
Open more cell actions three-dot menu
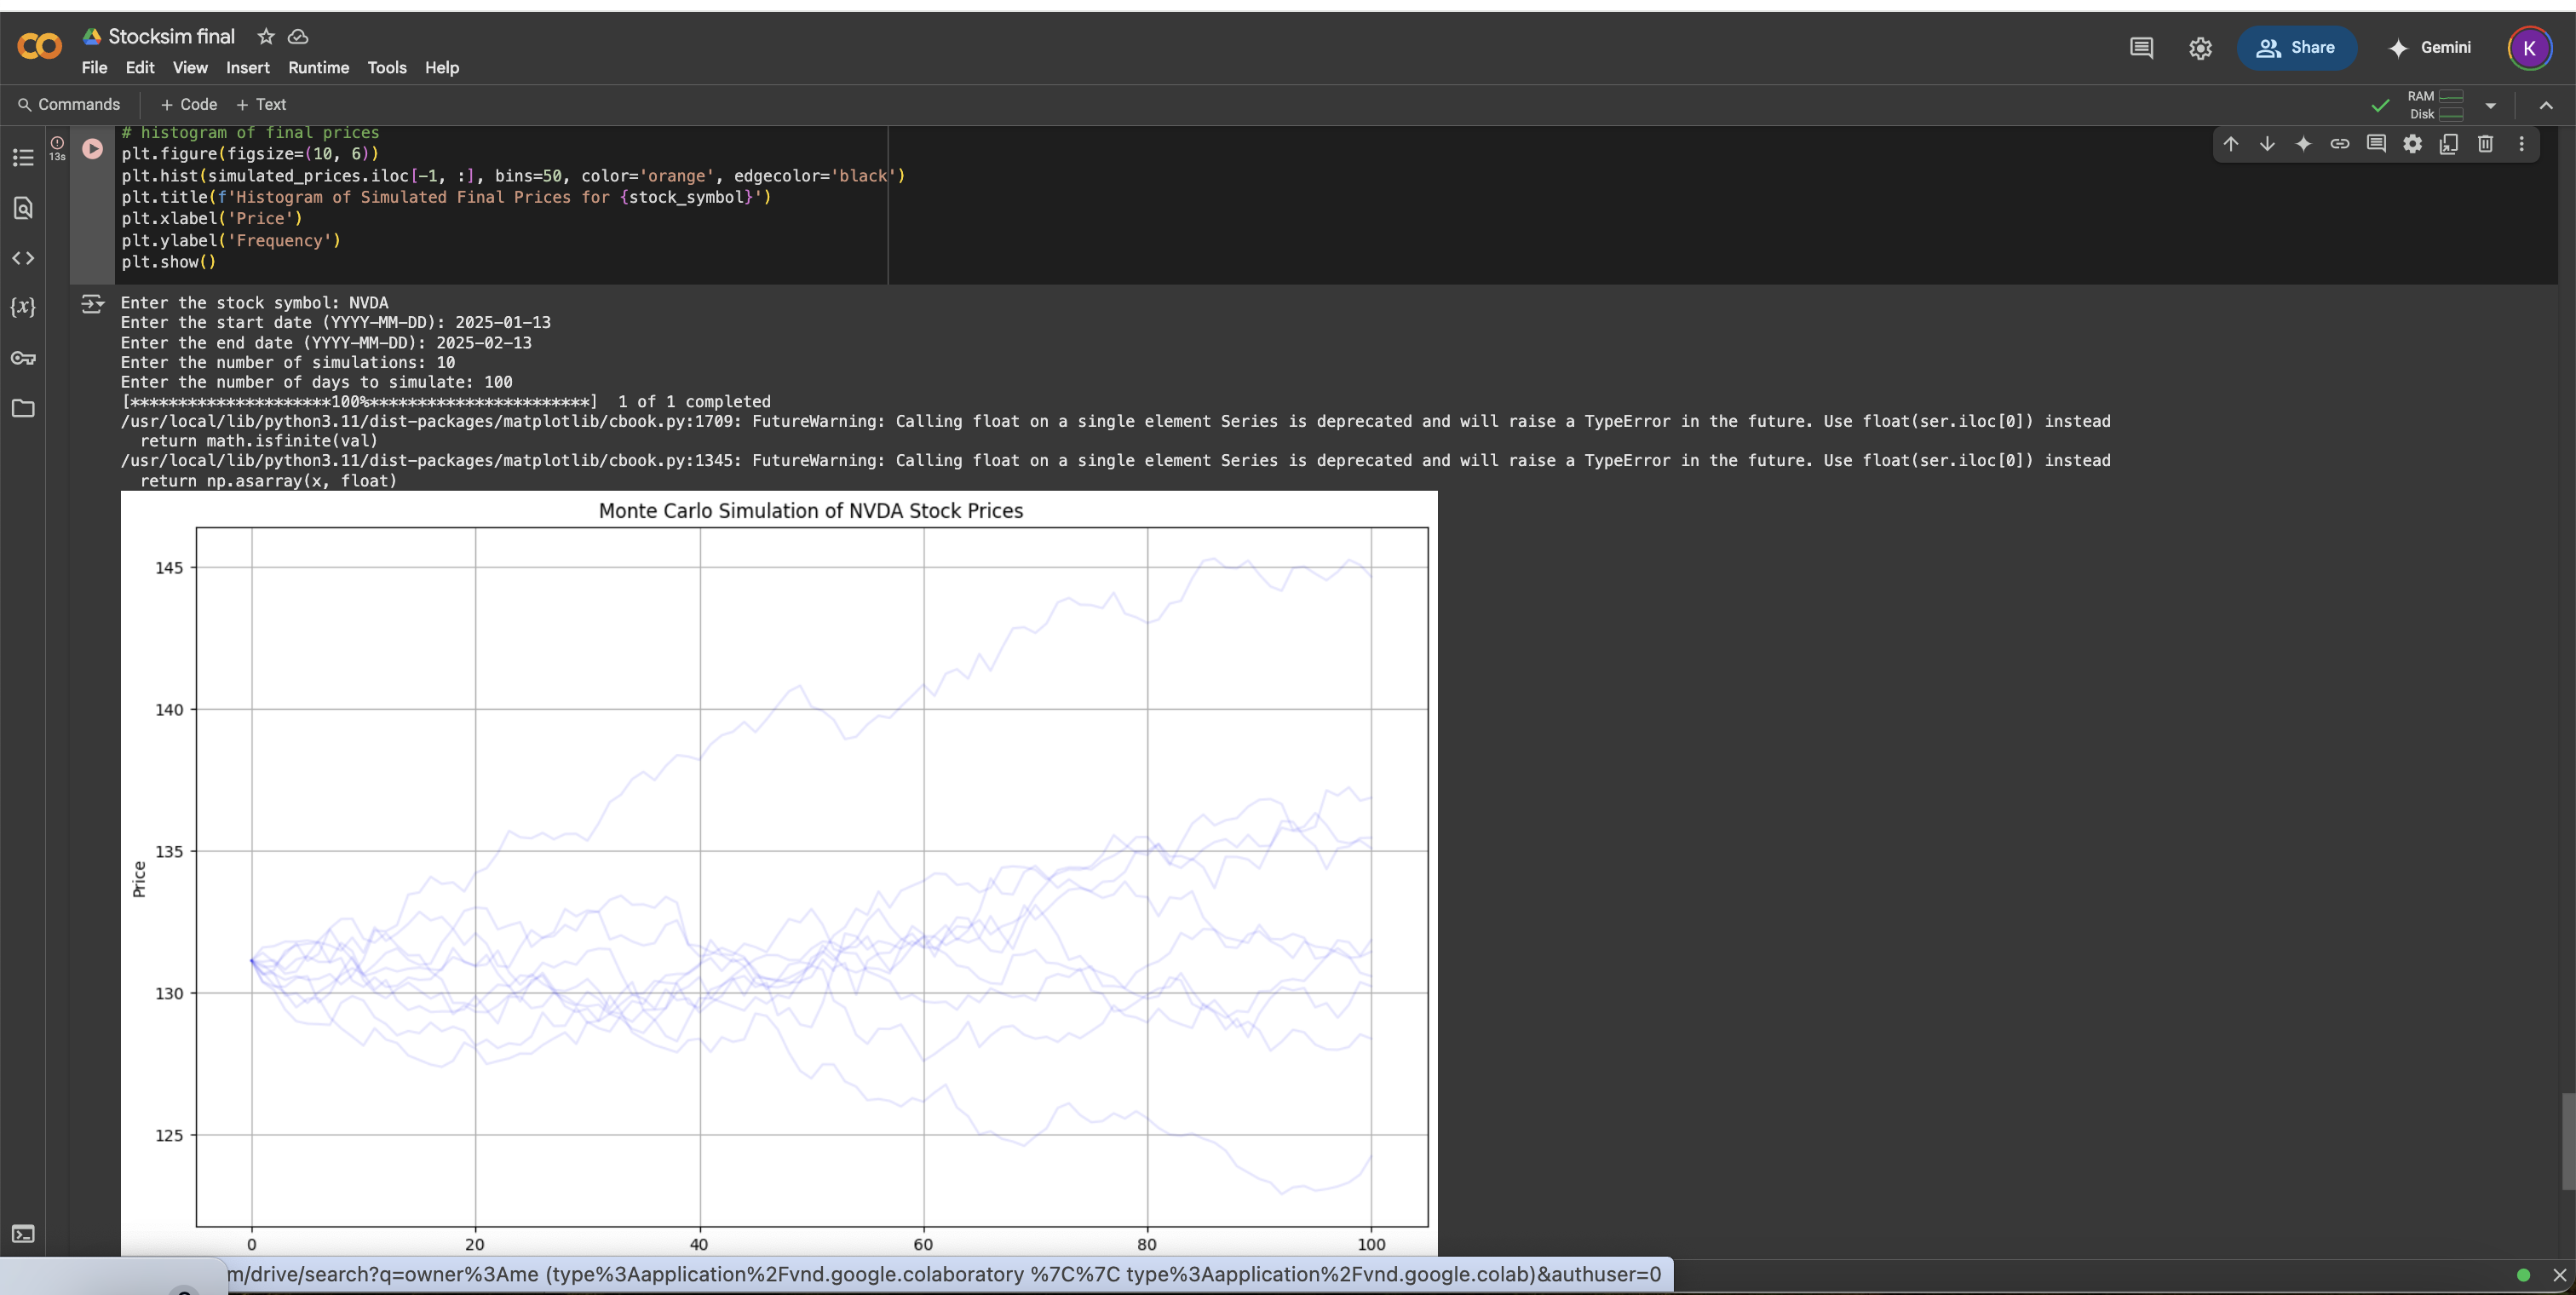click(x=2521, y=144)
